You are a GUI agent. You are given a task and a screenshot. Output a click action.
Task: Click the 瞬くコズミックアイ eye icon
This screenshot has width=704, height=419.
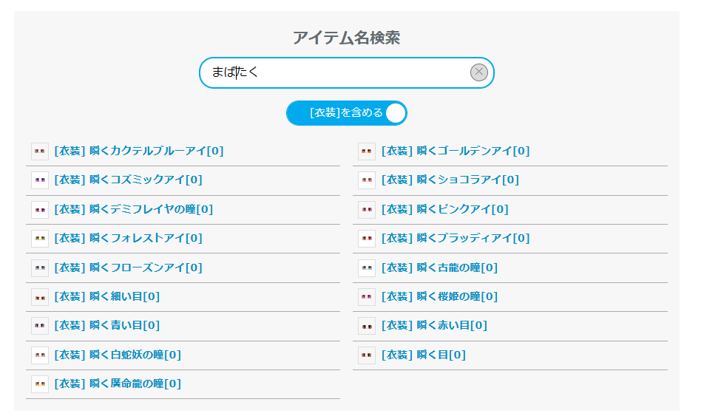point(40,180)
